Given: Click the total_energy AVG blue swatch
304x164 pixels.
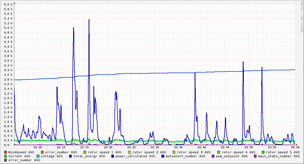Looking at the screenshot, I should click(70, 156).
